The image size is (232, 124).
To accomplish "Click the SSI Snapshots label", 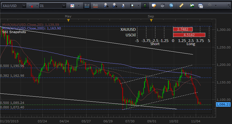I will (x=14, y=32).
